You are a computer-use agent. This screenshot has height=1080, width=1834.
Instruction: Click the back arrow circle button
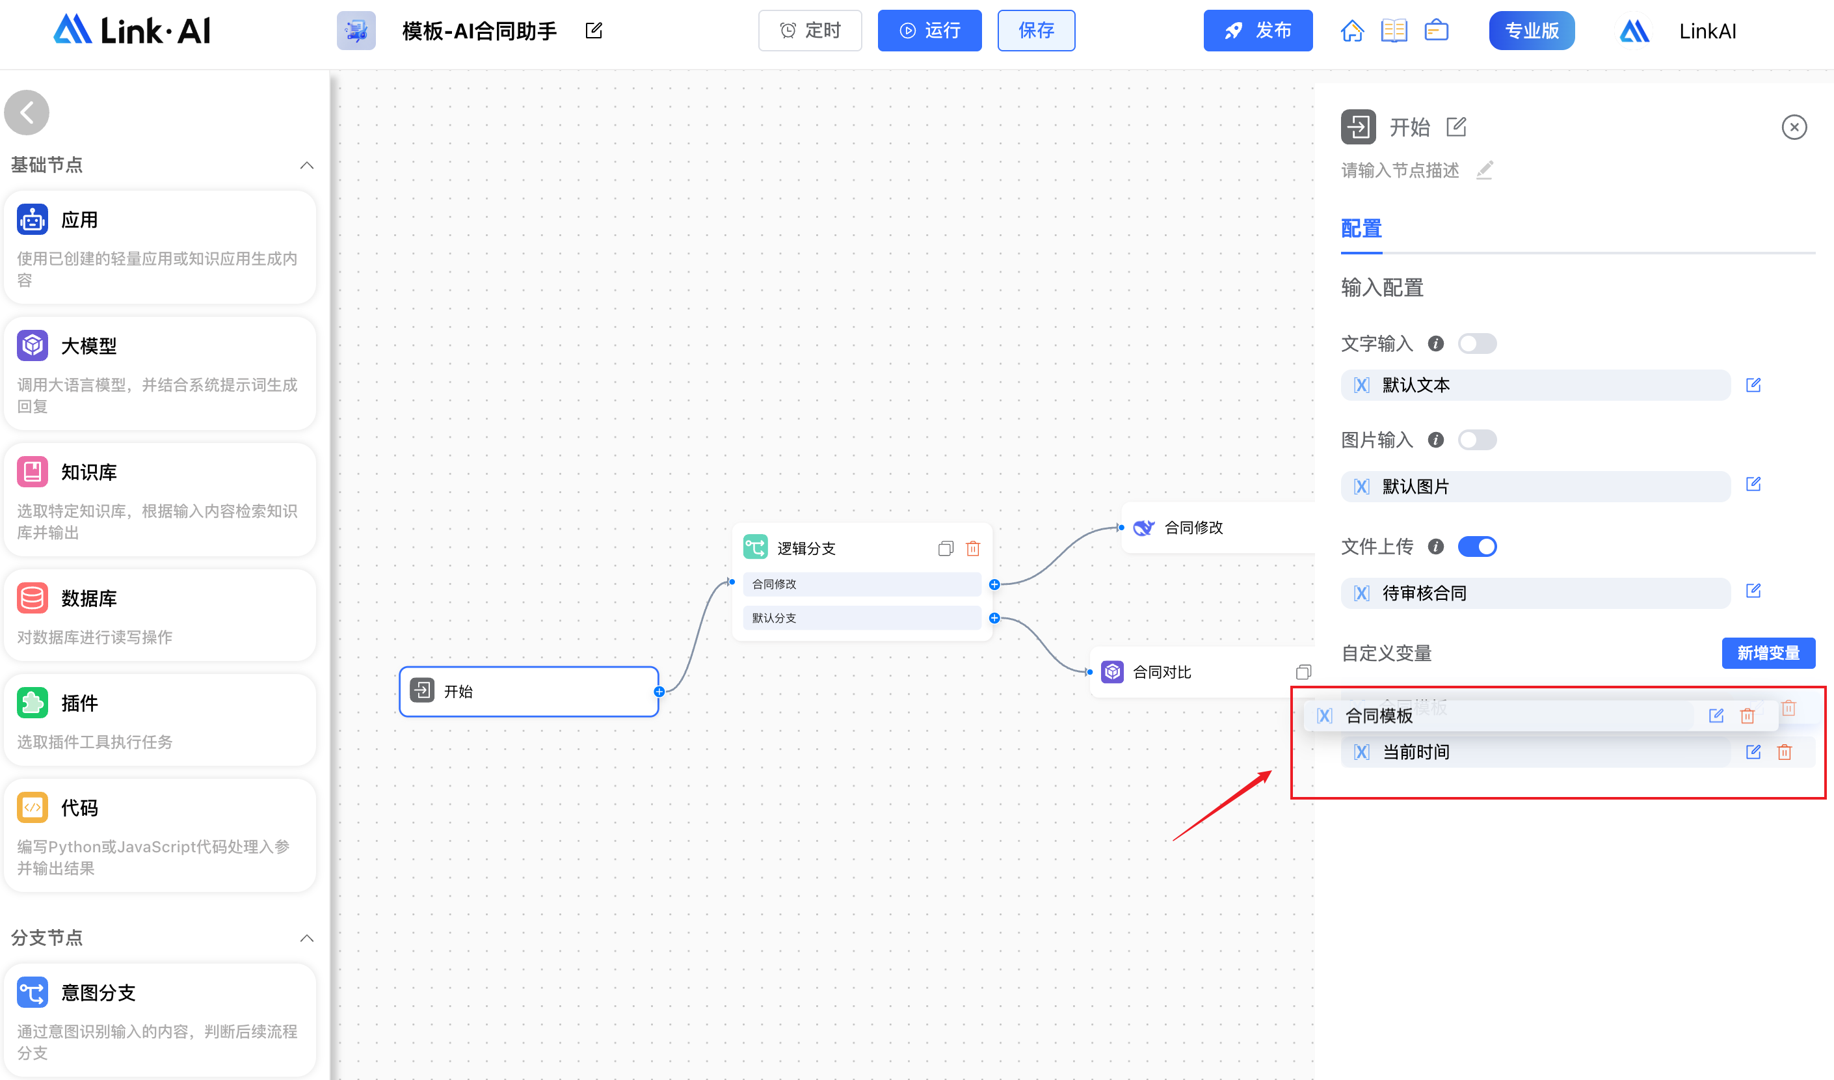(27, 113)
